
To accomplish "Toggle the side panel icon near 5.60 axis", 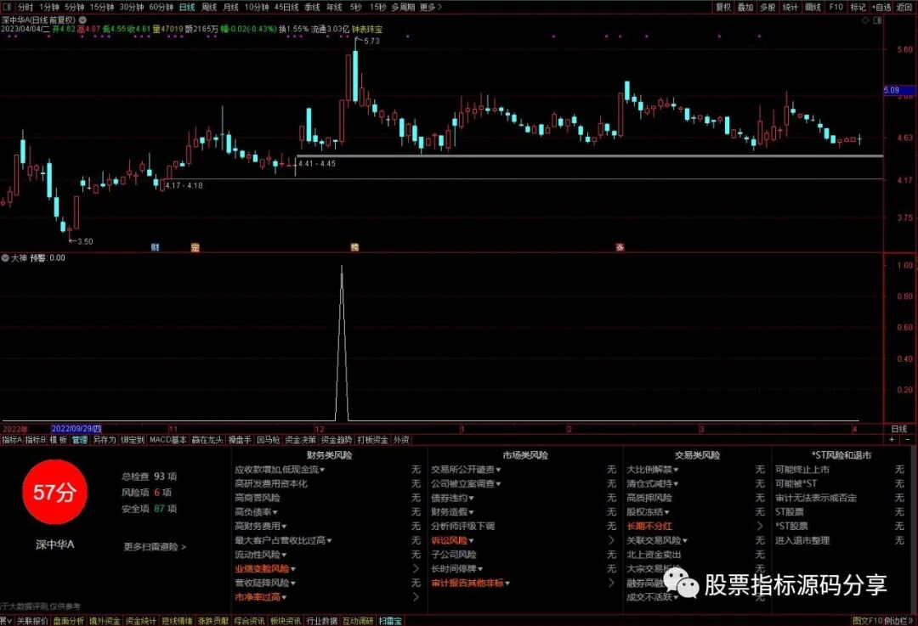I will [877, 20].
